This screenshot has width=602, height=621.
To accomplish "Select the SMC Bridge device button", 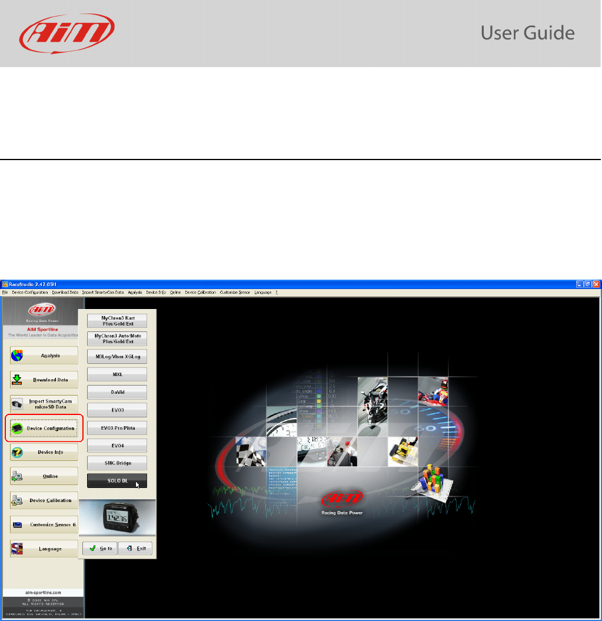I will 117,463.
